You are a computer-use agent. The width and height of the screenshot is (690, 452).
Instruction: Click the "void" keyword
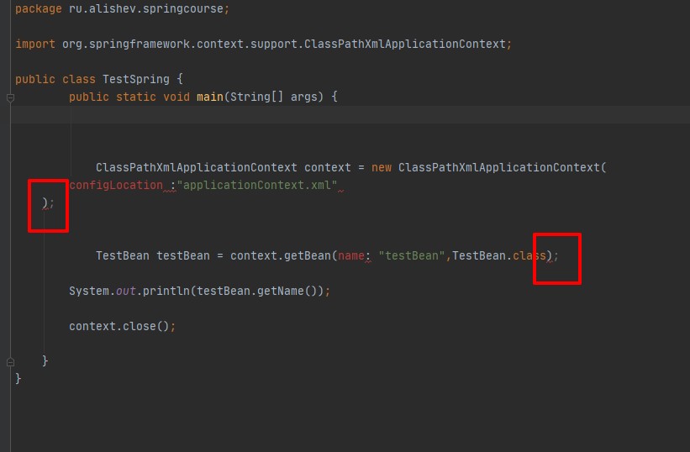coord(176,97)
